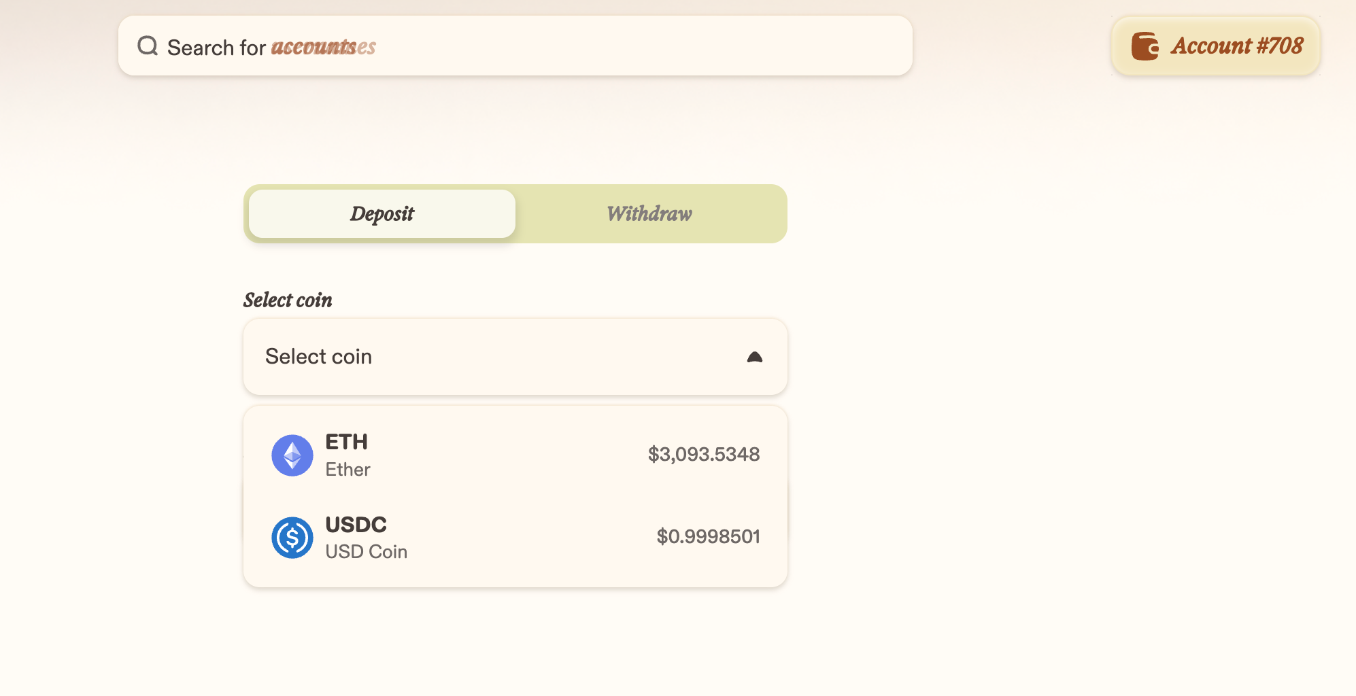Click the Ethereum diamond logo icon
This screenshot has height=696, width=1356.
(292, 455)
